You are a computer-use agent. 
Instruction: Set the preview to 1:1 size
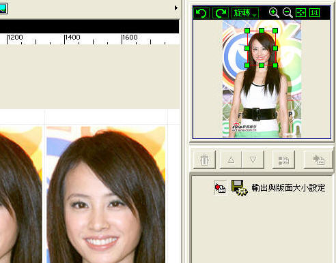tap(314, 13)
